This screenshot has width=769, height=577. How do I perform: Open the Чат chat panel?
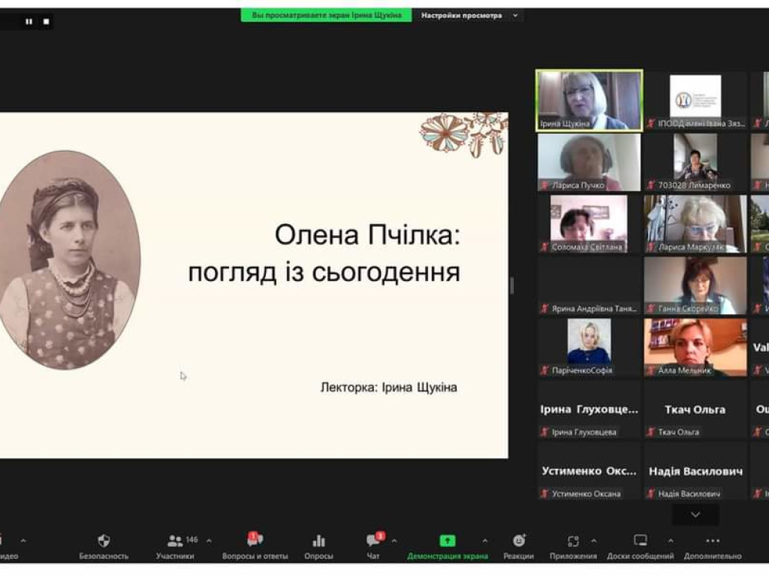[x=373, y=542]
